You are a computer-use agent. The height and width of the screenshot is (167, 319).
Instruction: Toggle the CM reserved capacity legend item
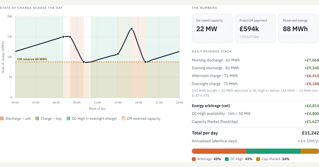141,118
